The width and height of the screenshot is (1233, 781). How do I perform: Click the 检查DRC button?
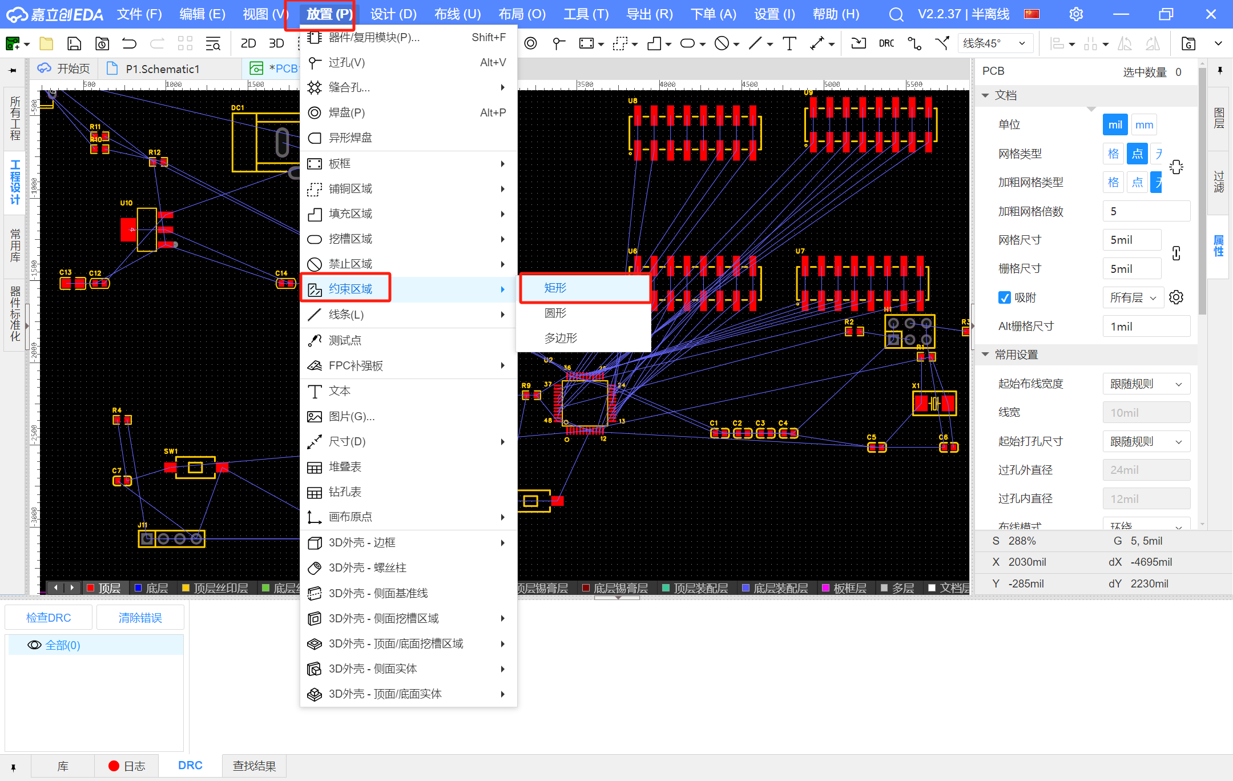(x=49, y=618)
